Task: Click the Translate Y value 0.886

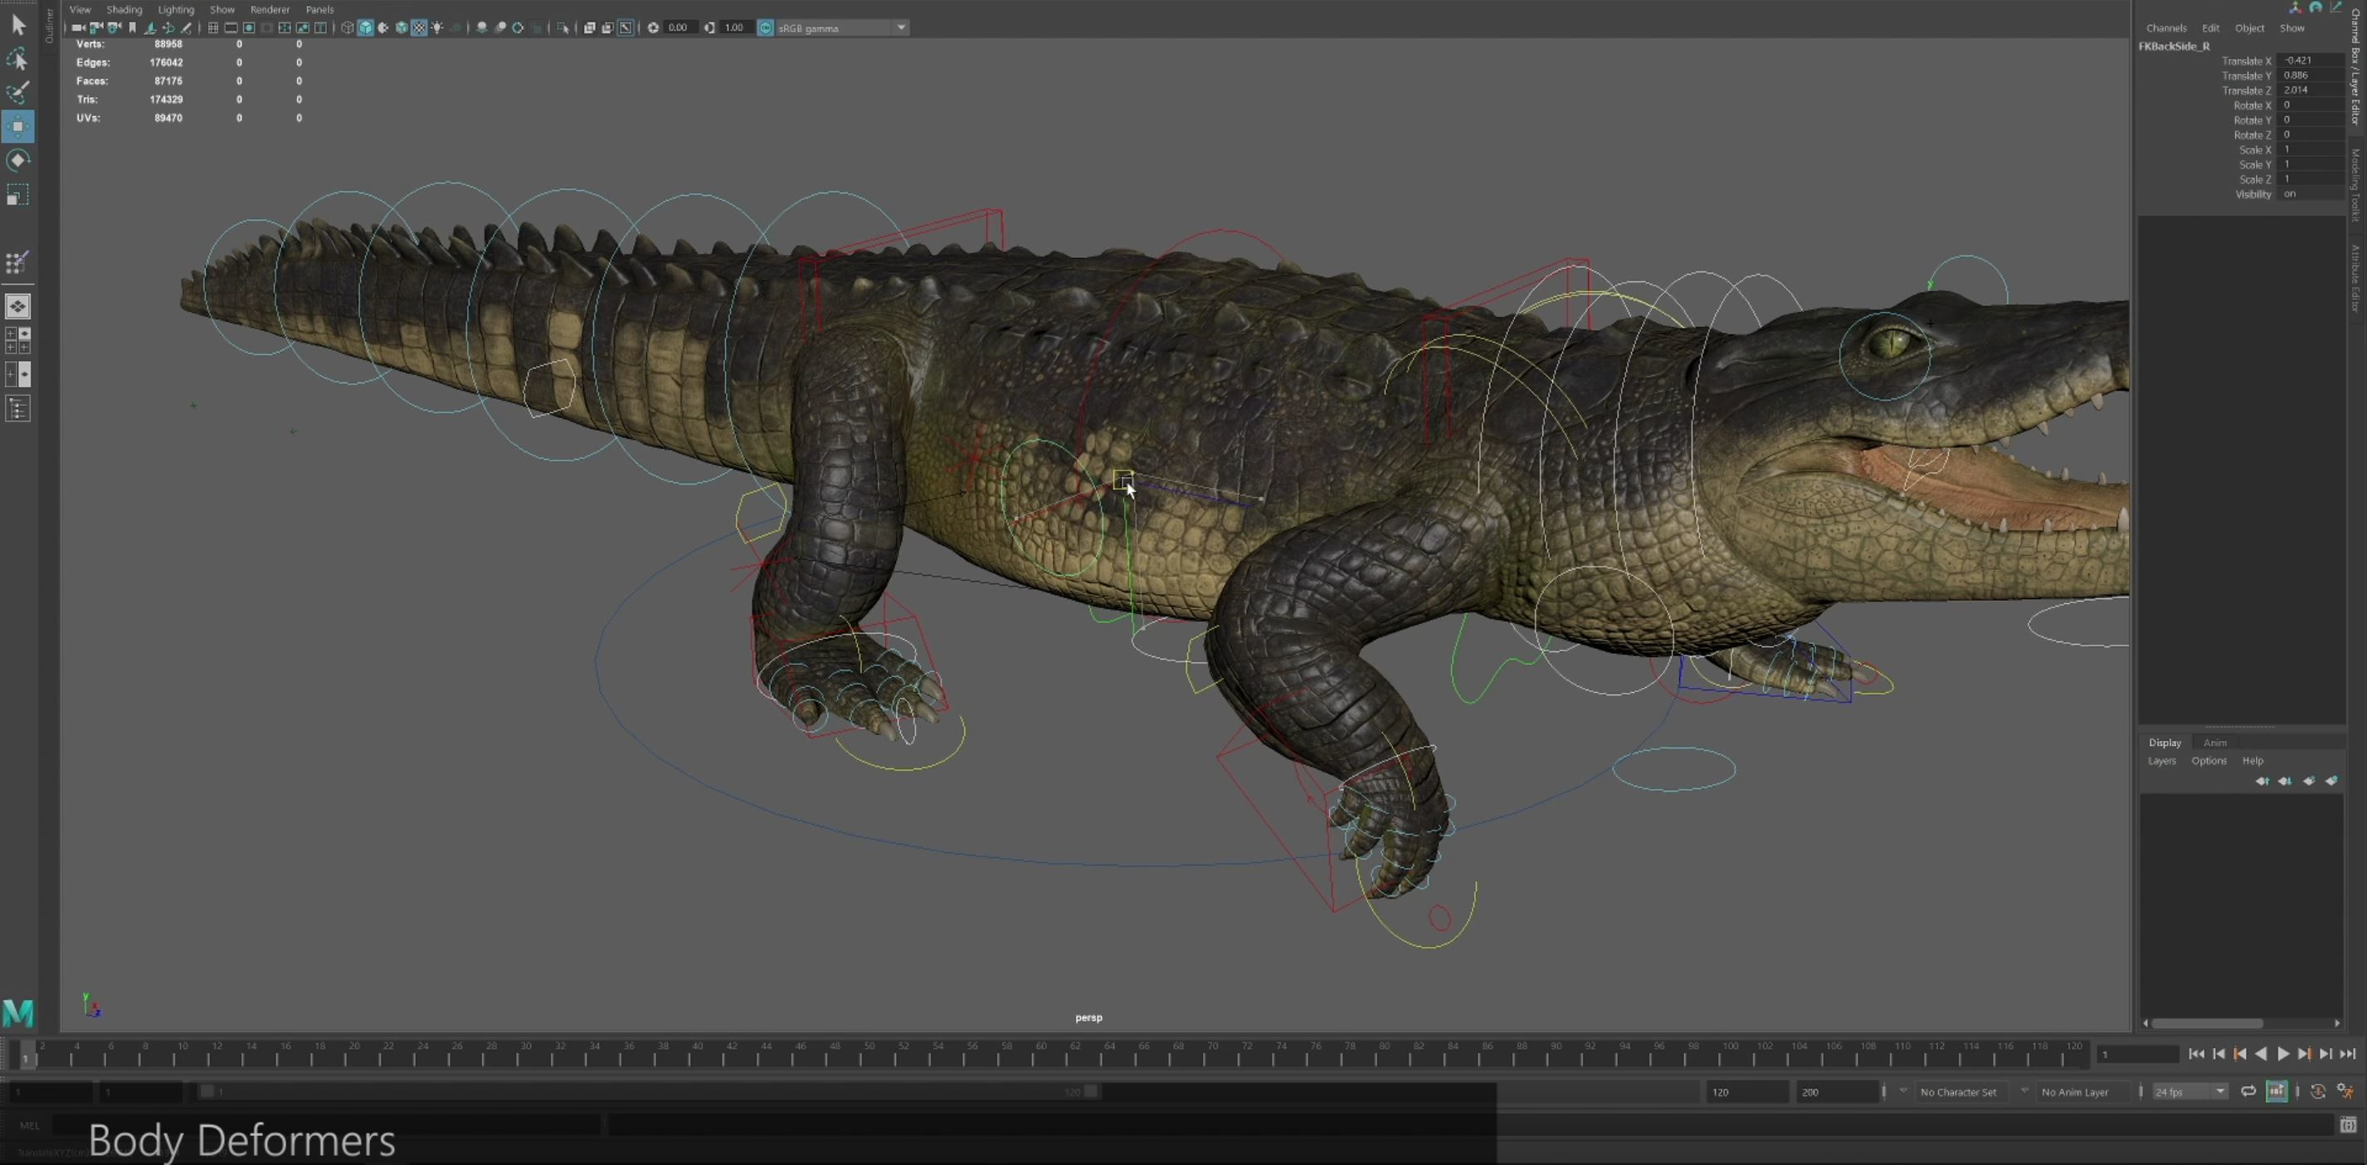Action: [x=2311, y=76]
